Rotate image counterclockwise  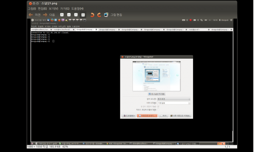tap(92, 15)
